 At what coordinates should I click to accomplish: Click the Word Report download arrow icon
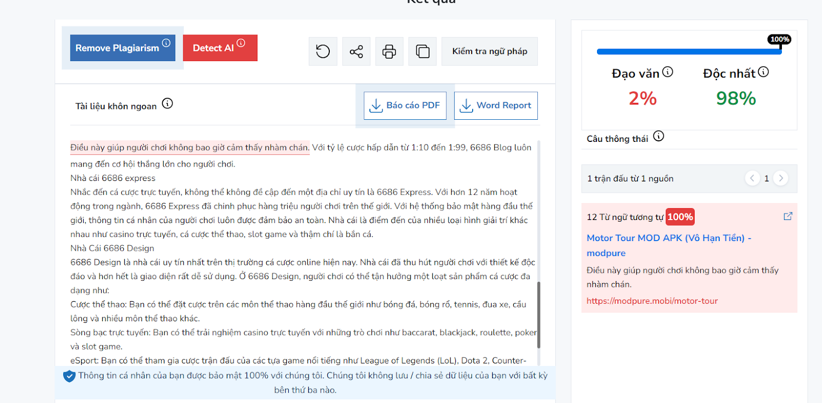[x=466, y=106]
